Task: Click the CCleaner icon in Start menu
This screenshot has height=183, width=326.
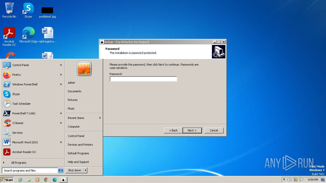Action: 7,123
